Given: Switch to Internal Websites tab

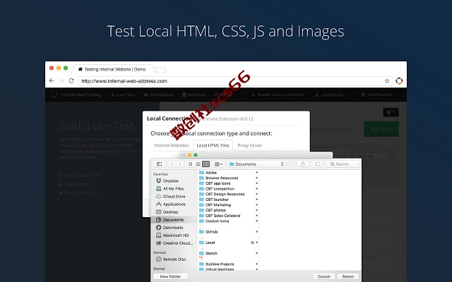Looking at the screenshot, I should point(172,146).
